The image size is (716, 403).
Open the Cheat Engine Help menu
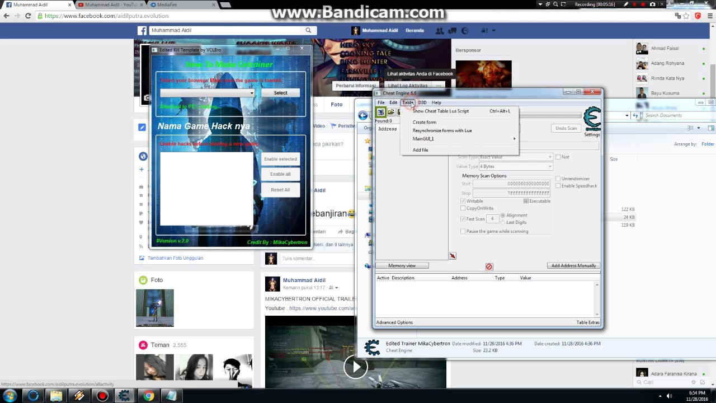pos(436,102)
